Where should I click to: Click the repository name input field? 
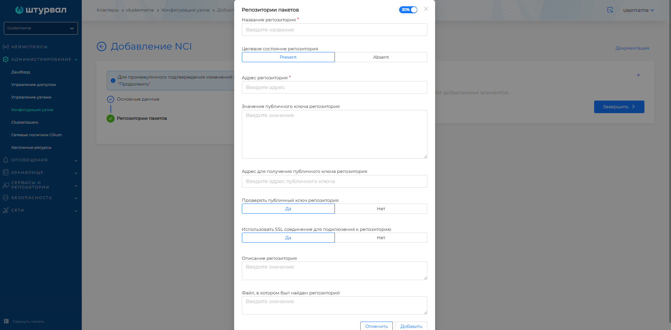(x=334, y=30)
